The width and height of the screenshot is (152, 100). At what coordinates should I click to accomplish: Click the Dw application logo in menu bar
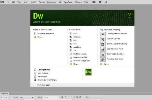click(x=2, y=2)
